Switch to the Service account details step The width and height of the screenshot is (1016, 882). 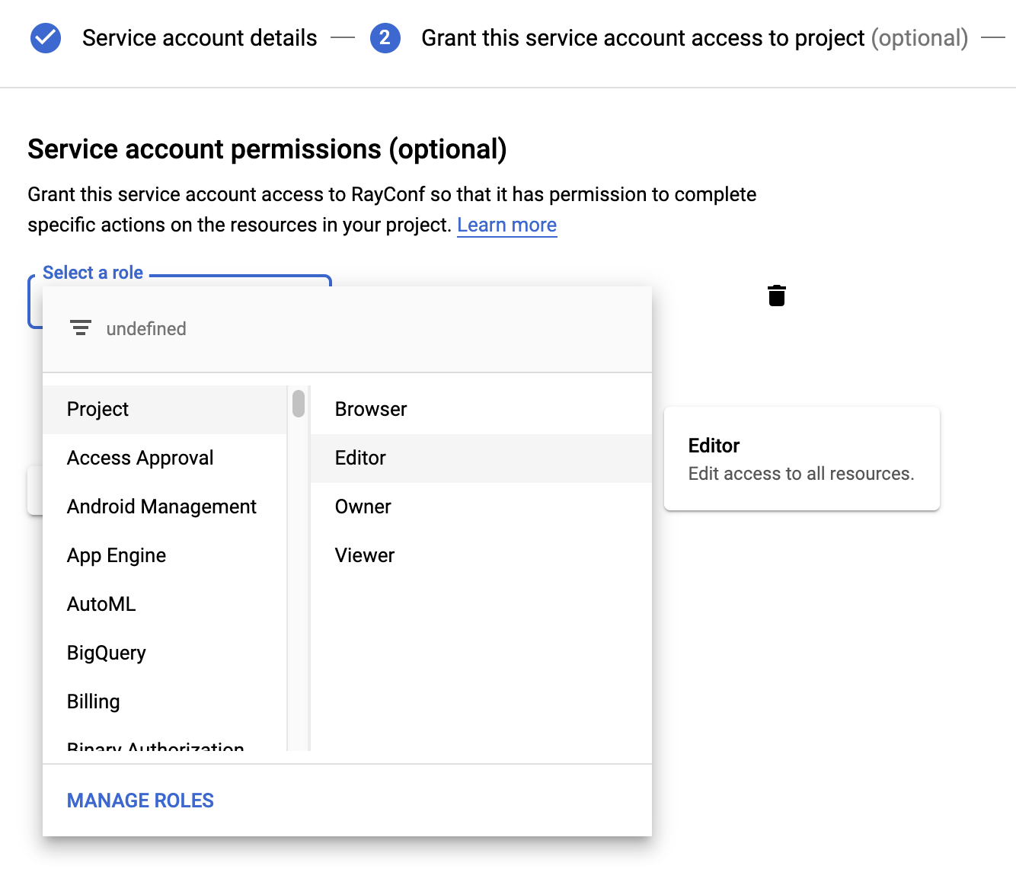coord(200,37)
